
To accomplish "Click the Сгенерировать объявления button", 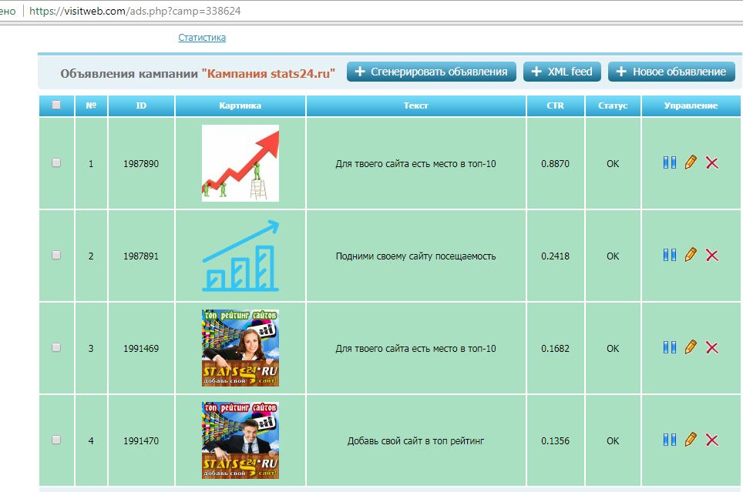I will [431, 72].
